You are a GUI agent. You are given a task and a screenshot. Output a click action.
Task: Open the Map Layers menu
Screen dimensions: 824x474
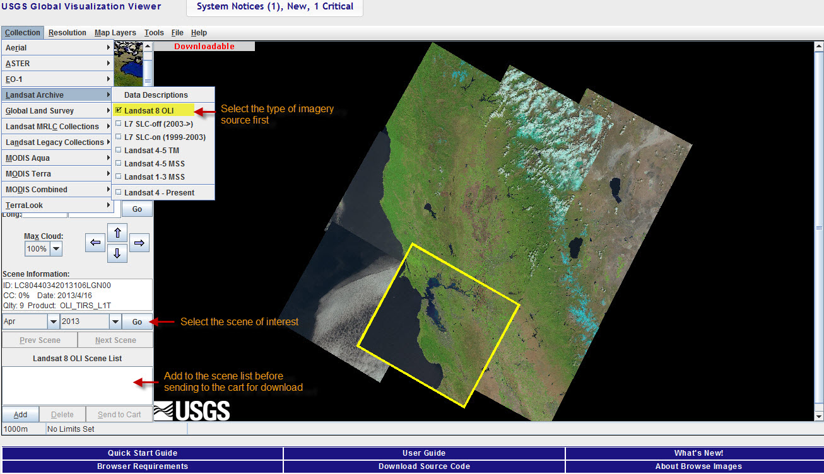(x=115, y=33)
